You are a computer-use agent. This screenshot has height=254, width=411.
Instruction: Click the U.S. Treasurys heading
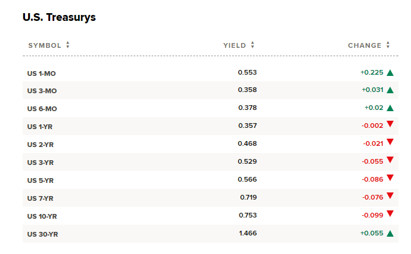pyautogui.click(x=59, y=17)
